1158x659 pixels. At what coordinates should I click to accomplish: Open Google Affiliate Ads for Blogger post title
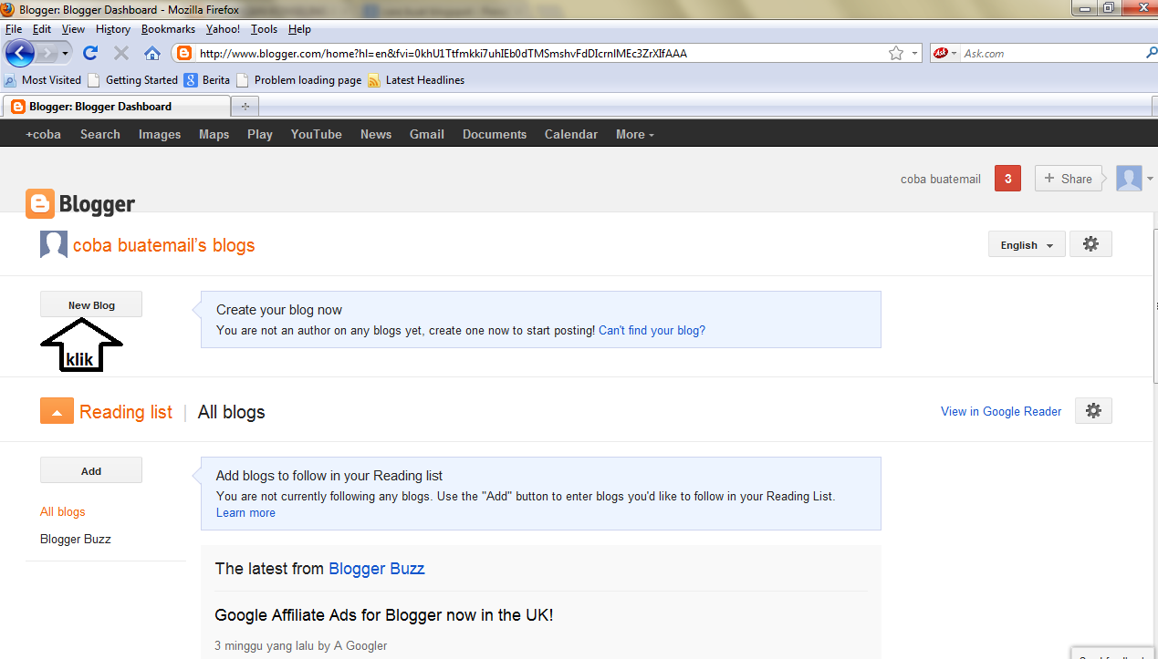tap(384, 615)
